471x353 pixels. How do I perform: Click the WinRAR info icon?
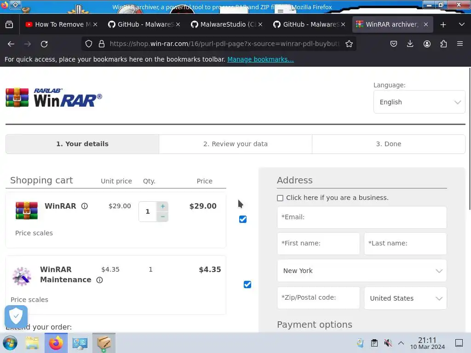[x=85, y=206]
